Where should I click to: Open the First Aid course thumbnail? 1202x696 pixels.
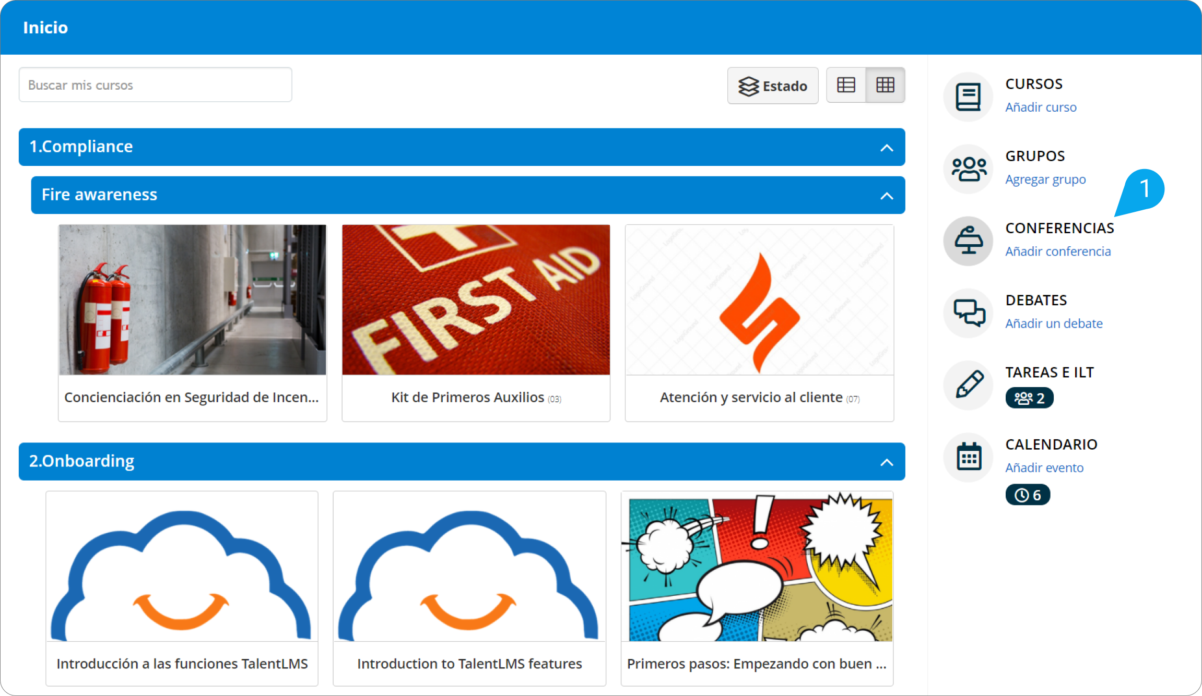coord(476,300)
